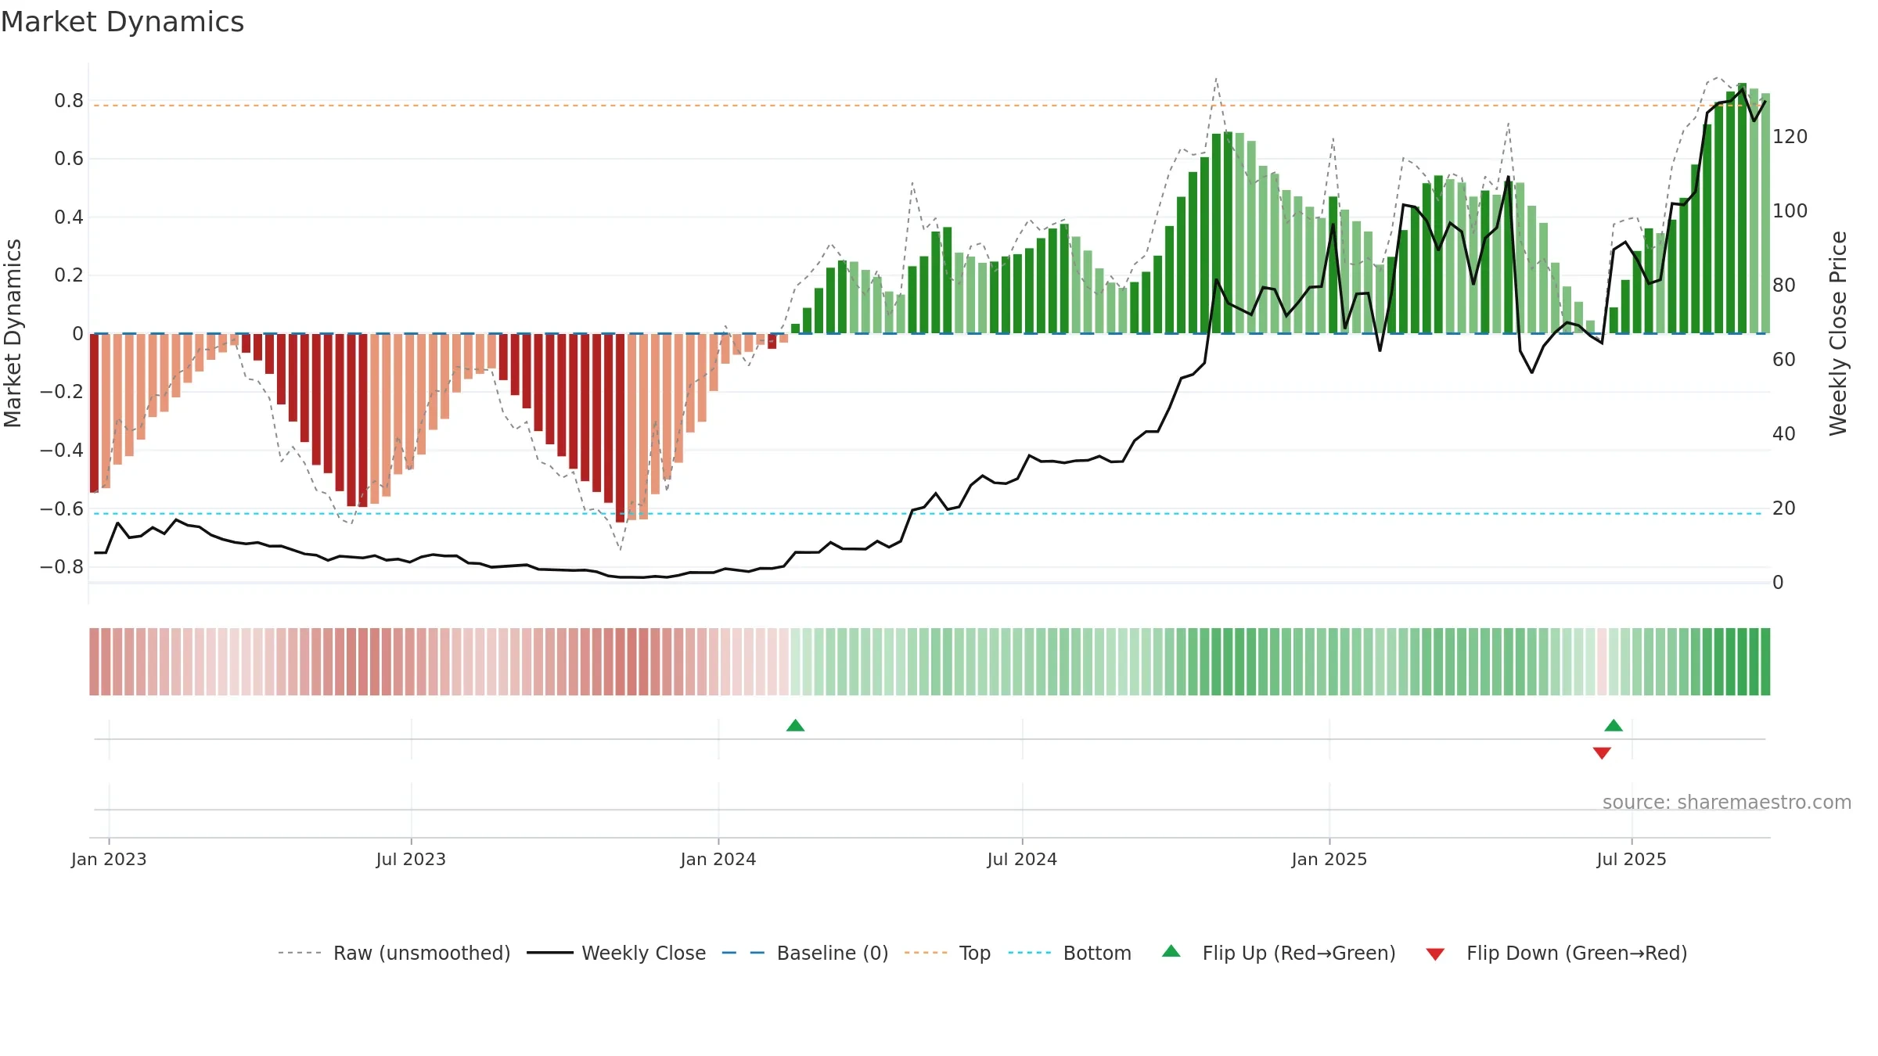Click the green flip-up triangle near Jul 2025
The height and width of the screenshot is (1056, 1878).
[x=1614, y=725]
